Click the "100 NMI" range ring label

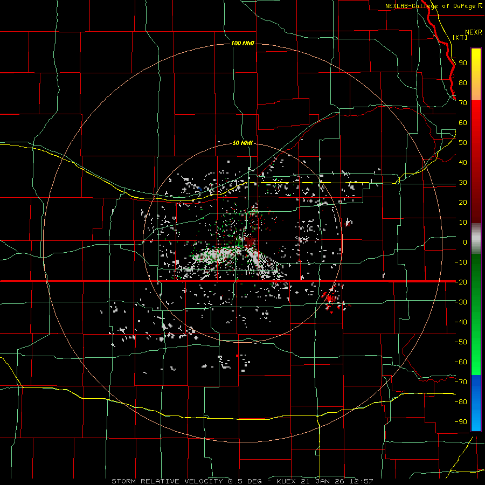(x=242, y=43)
